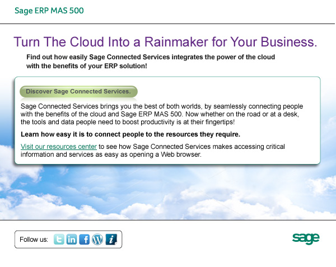Open the blue info 'i' icon
This screenshot has height=267, width=336.
(111, 239)
